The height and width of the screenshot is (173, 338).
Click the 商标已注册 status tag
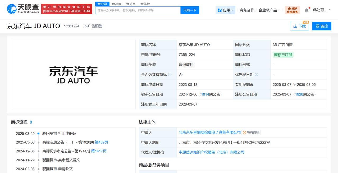pos(283,55)
